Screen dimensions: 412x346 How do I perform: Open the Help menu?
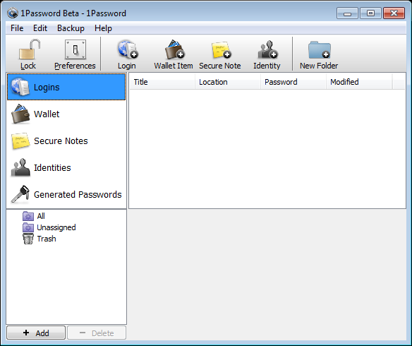pos(103,28)
